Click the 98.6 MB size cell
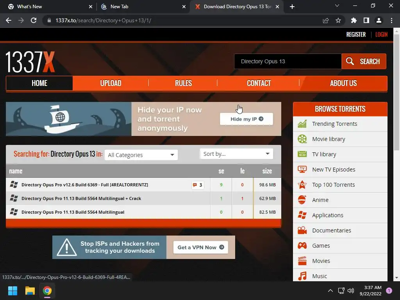 click(x=267, y=185)
